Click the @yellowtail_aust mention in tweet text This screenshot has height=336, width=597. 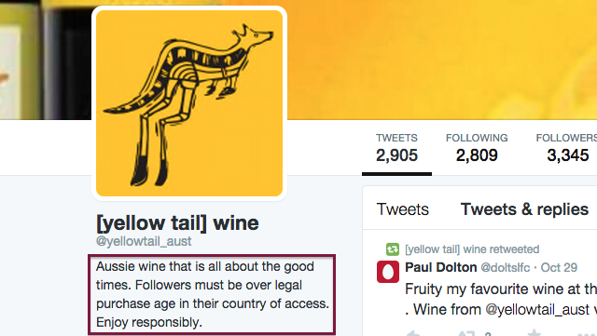[537, 310]
